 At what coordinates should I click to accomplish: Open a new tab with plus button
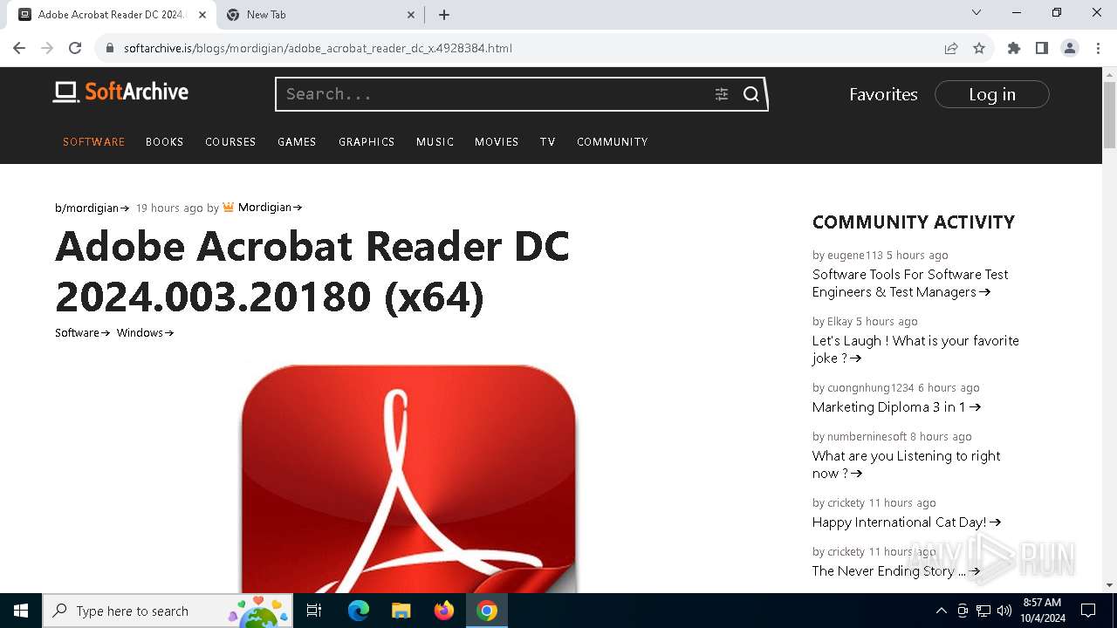444,15
